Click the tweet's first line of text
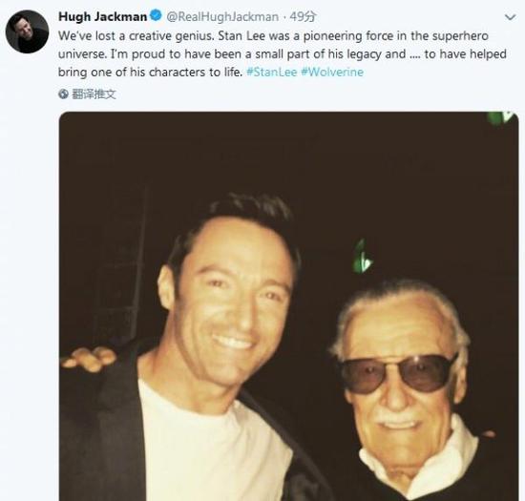 tap(273, 36)
